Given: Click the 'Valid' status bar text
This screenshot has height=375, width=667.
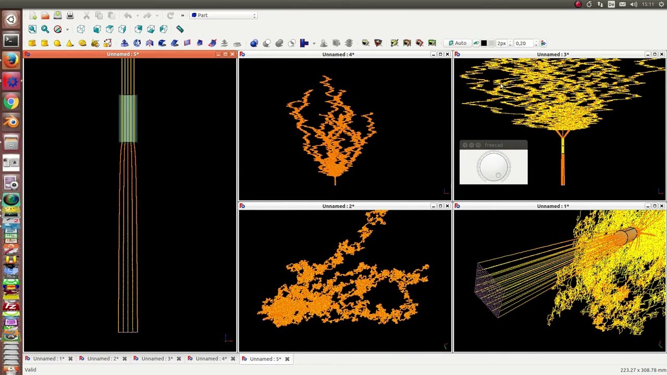Looking at the screenshot, I should click(x=30, y=370).
